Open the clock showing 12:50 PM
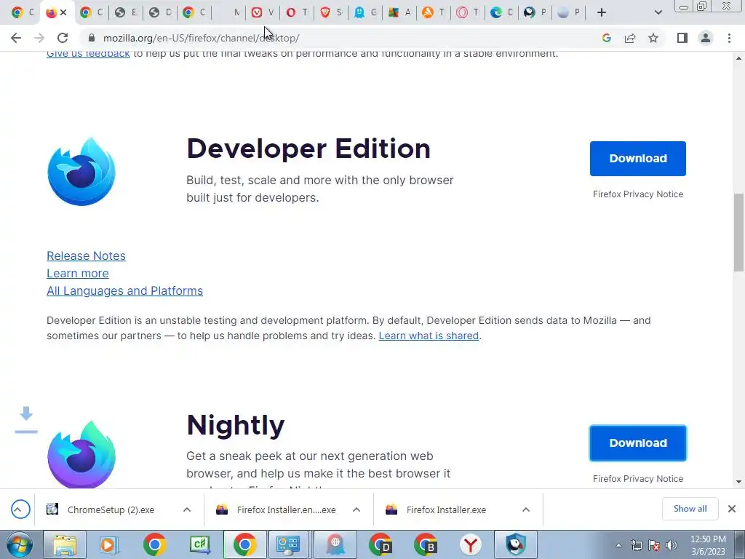This screenshot has height=559, width=745. (708, 545)
